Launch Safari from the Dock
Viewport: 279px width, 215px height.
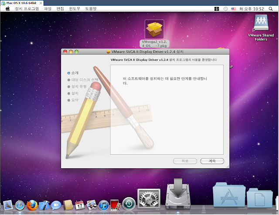click(x=20, y=205)
